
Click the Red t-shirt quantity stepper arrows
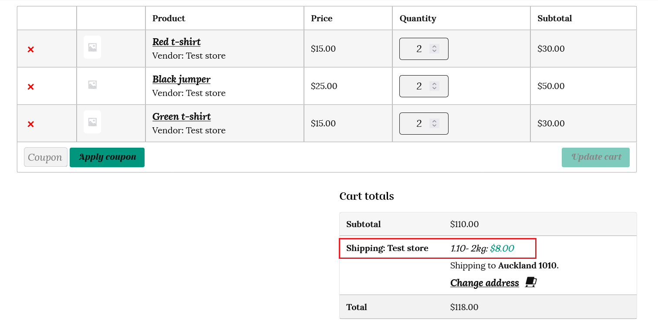pyautogui.click(x=434, y=49)
